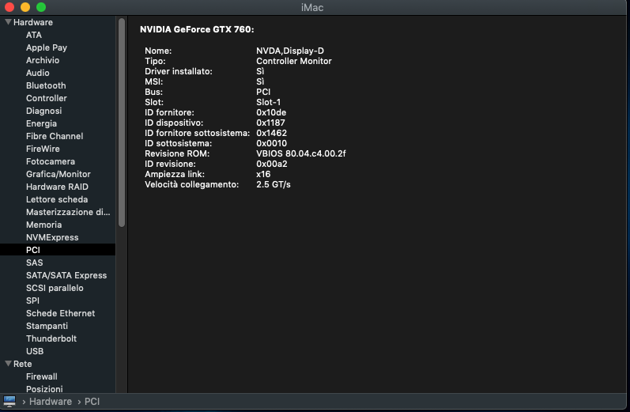This screenshot has width=630, height=412.
Task: Click the 0x0010 subsystem ID value
Action: [272, 143]
